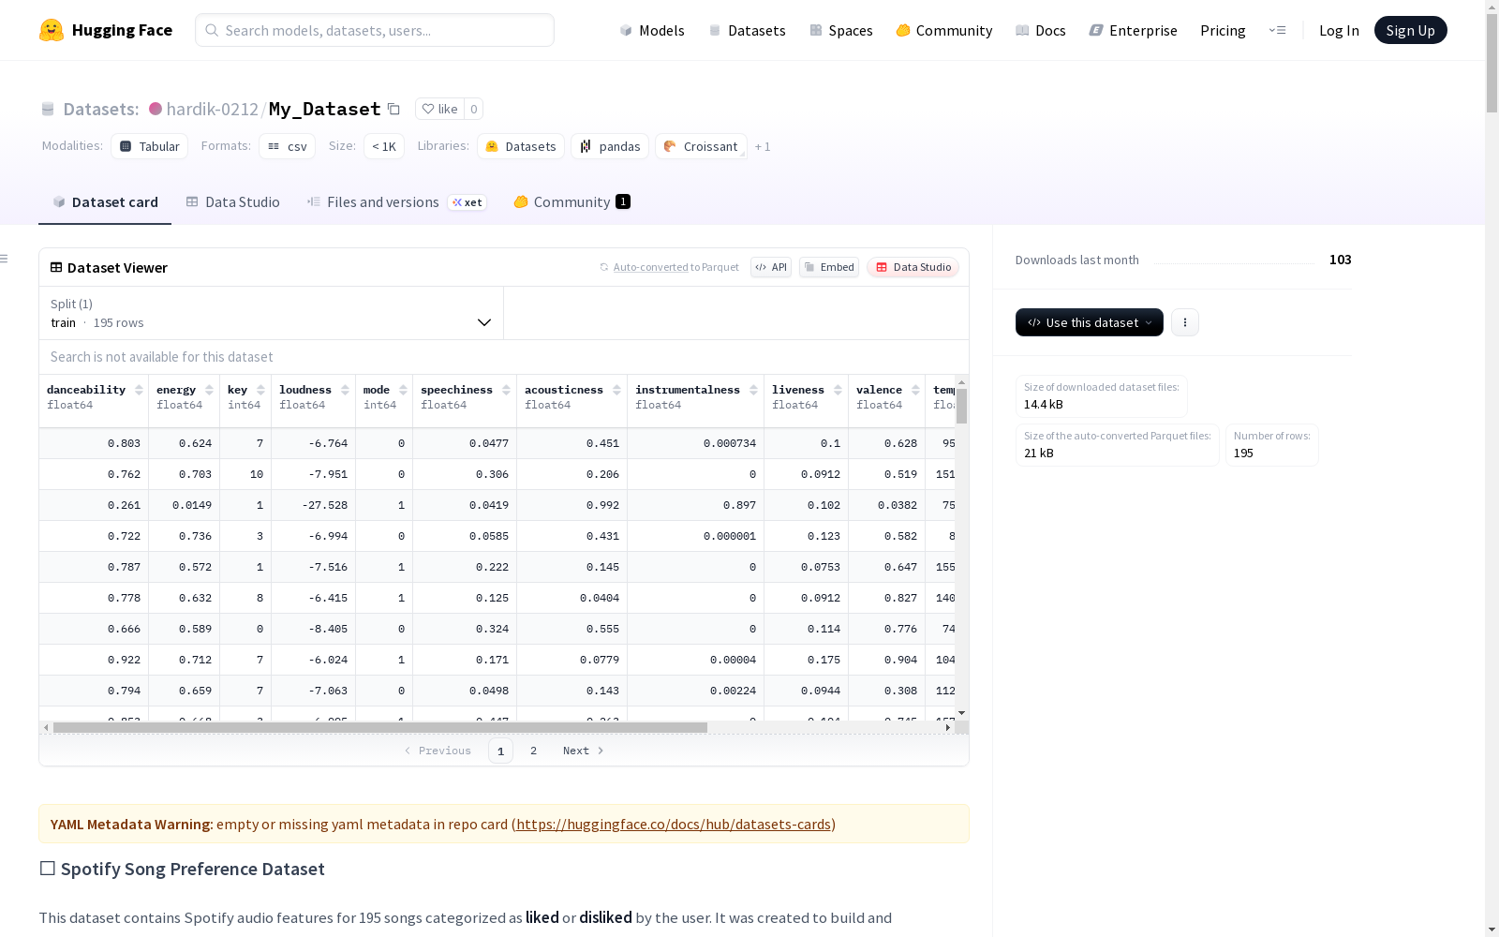
Task: Click the API button in Dataset Viewer
Action: point(771,267)
